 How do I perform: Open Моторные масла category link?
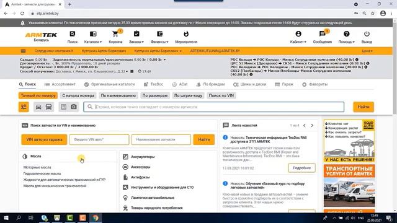click(x=37, y=167)
